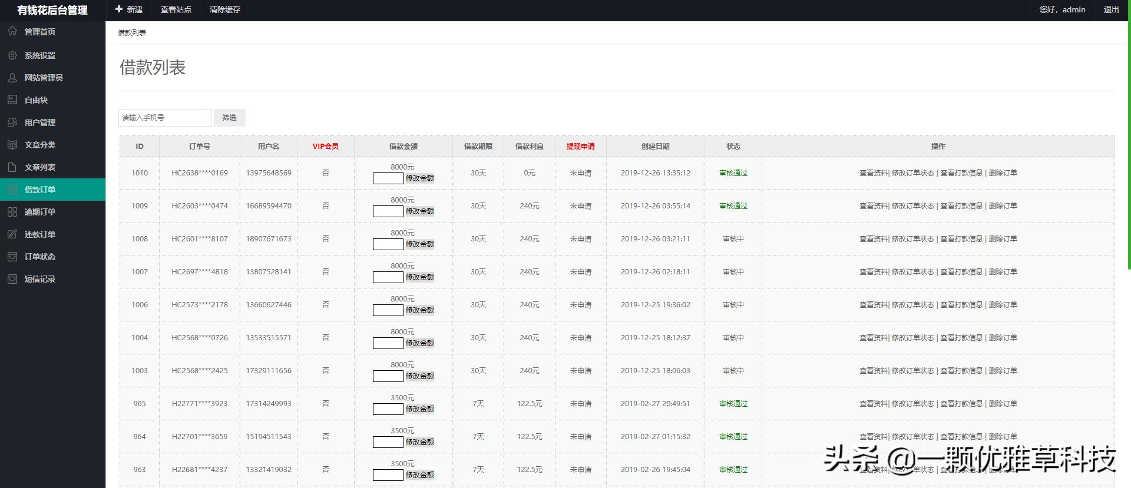The image size is (1131, 488).
Task: Click 修改订单状态 for order 1006
Action: tap(912, 305)
